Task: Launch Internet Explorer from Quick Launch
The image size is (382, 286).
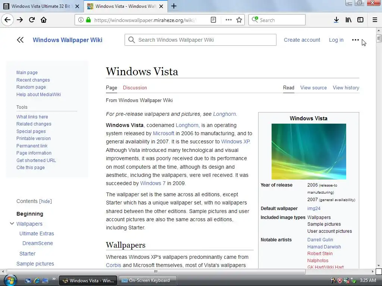Action: coord(37,280)
